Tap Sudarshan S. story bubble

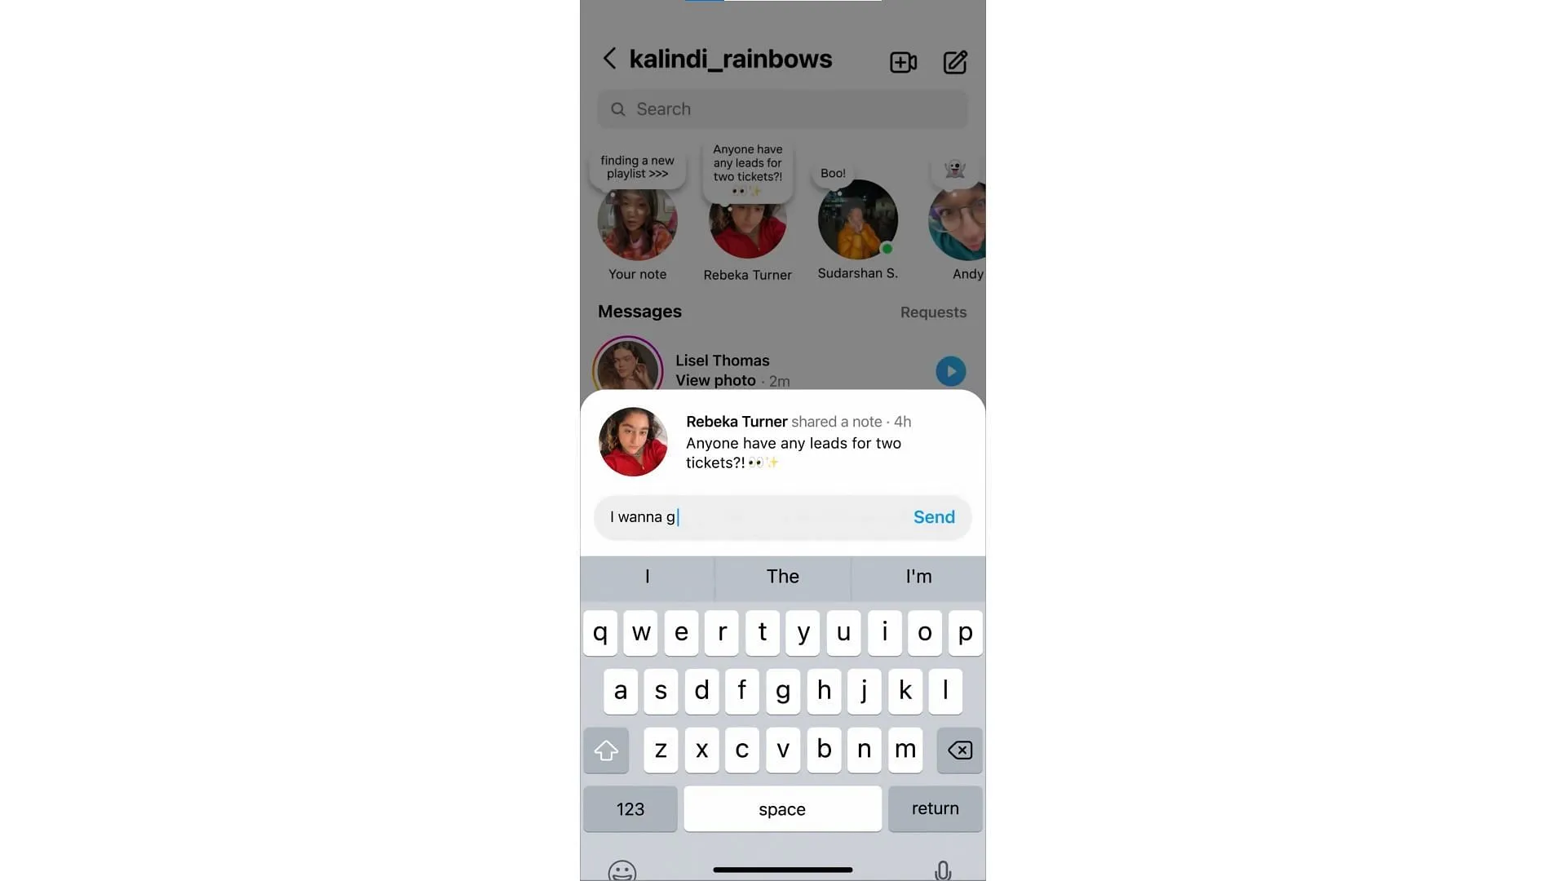point(857,220)
